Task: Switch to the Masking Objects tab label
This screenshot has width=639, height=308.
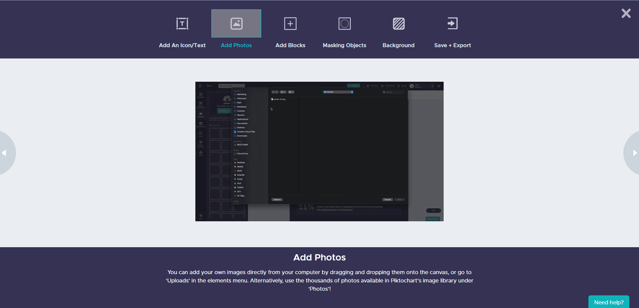Action: [344, 45]
